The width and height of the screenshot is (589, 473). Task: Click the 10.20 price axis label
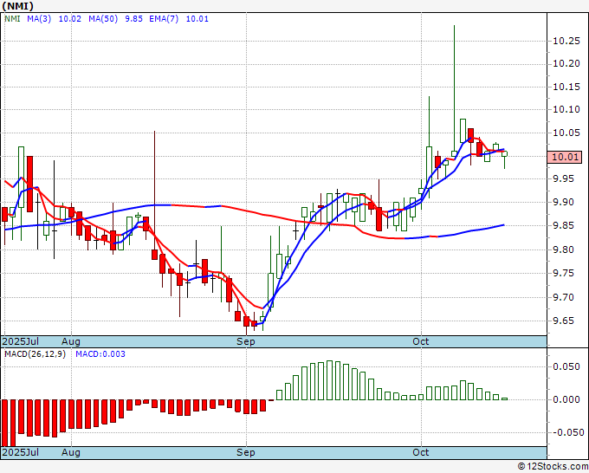pyautogui.click(x=566, y=64)
